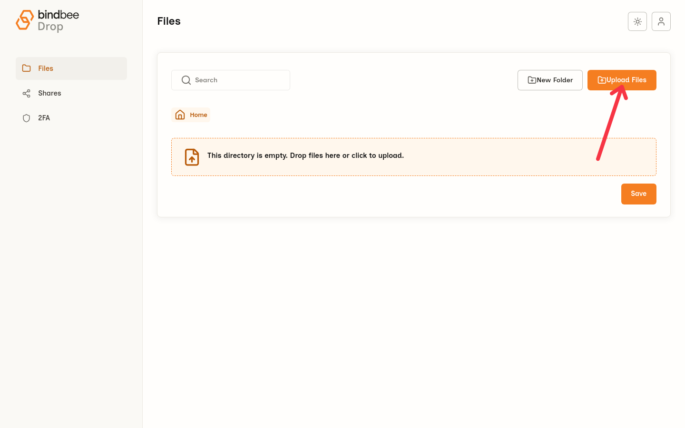Click the magnifier search icon
The height and width of the screenshot is (428, 685).
pos(186,80)
